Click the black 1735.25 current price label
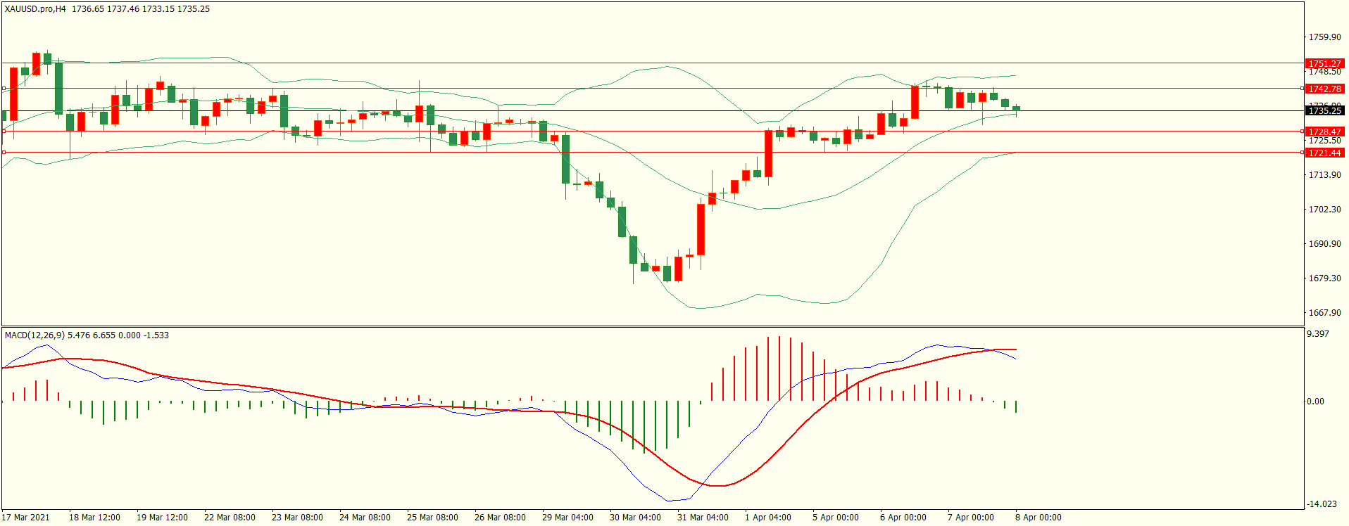The image size is (1349, 526). [1324, 111]
